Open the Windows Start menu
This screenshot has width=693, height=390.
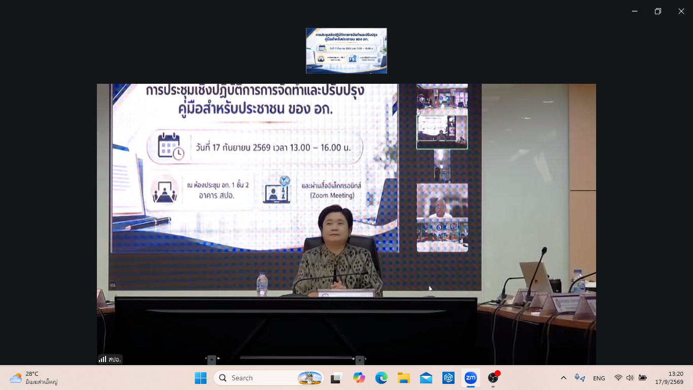201,378
